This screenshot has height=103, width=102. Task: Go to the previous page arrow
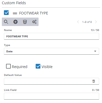click(x=78, y=22)
